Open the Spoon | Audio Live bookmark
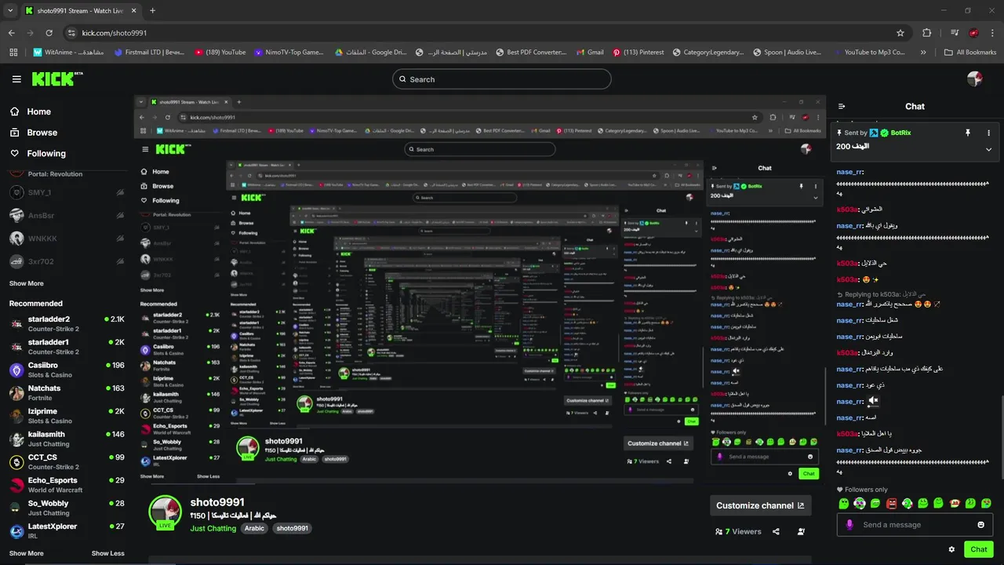Image resolution: width=1004 pixels, height=565 pixels. pyautogui.click(x=787, y=53)
